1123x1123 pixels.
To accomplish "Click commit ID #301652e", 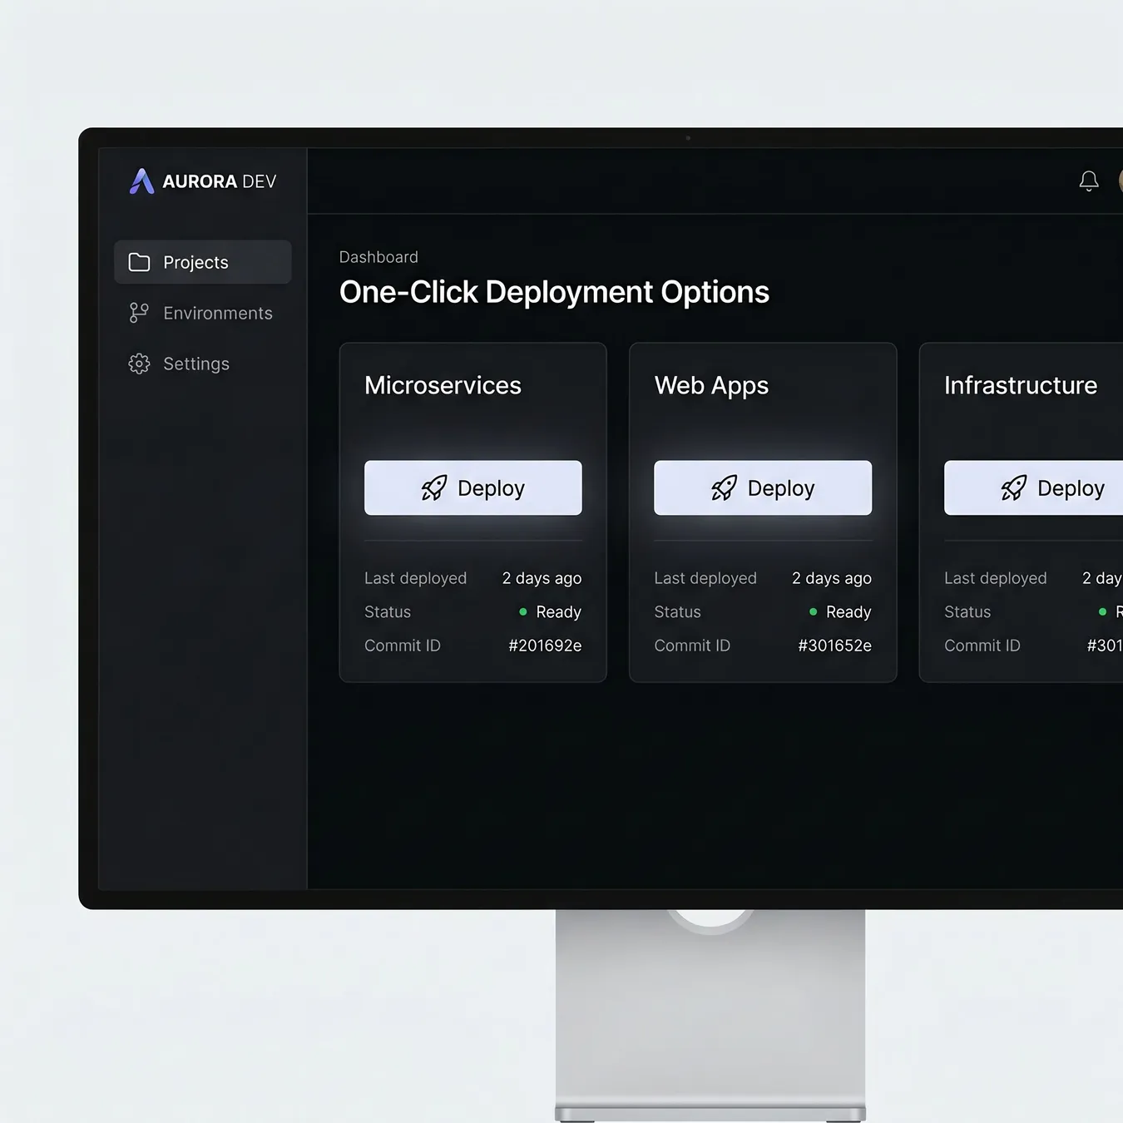I will point(834,646).
